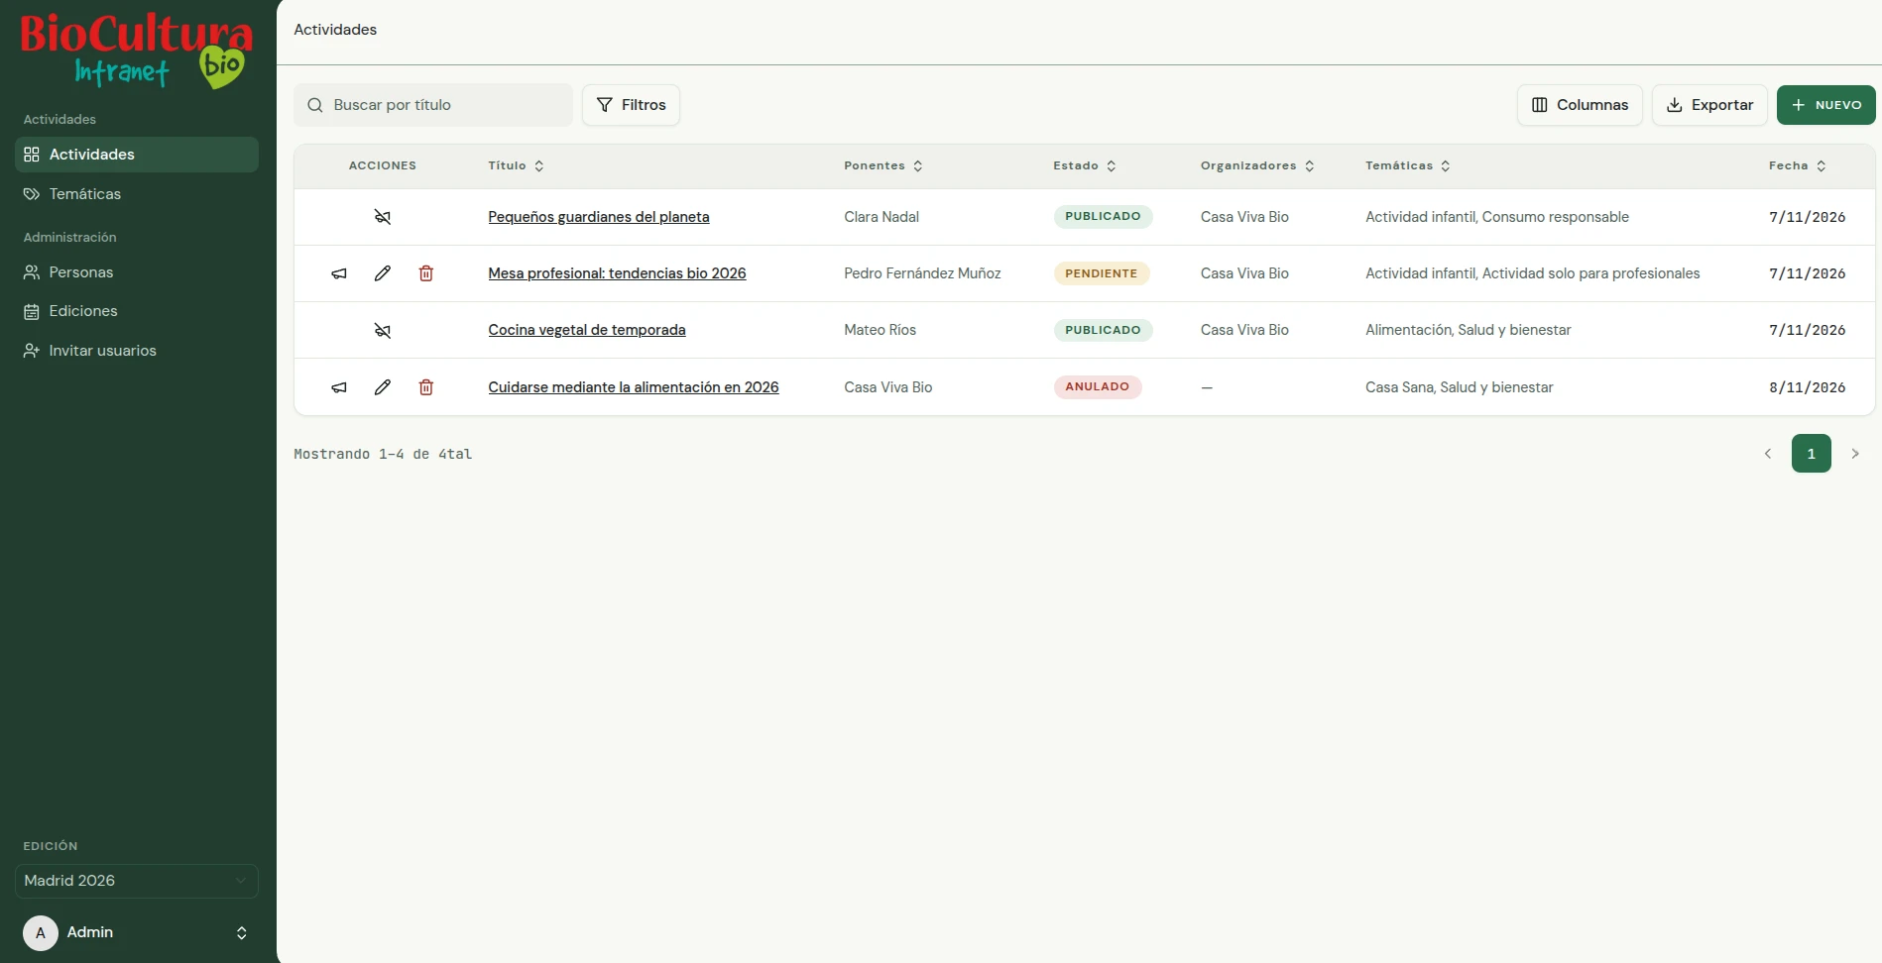Go to next page arrow
The width and height of the screenshot is (1882, 963).
1855,454
